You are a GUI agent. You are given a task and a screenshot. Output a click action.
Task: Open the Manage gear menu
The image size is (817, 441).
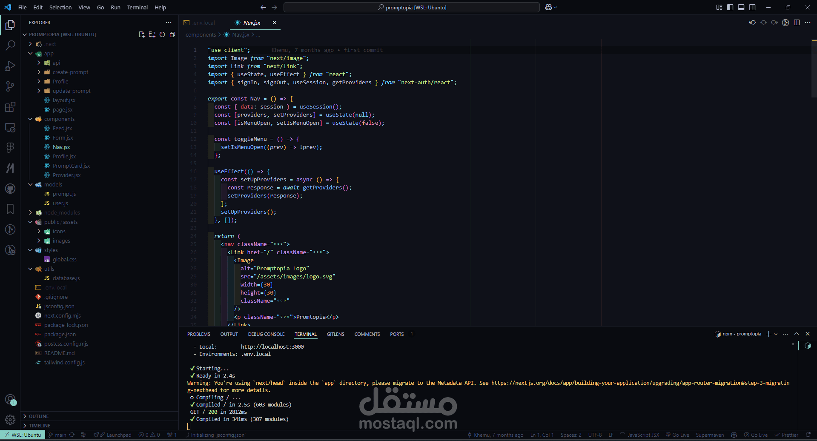pos(10,420)
